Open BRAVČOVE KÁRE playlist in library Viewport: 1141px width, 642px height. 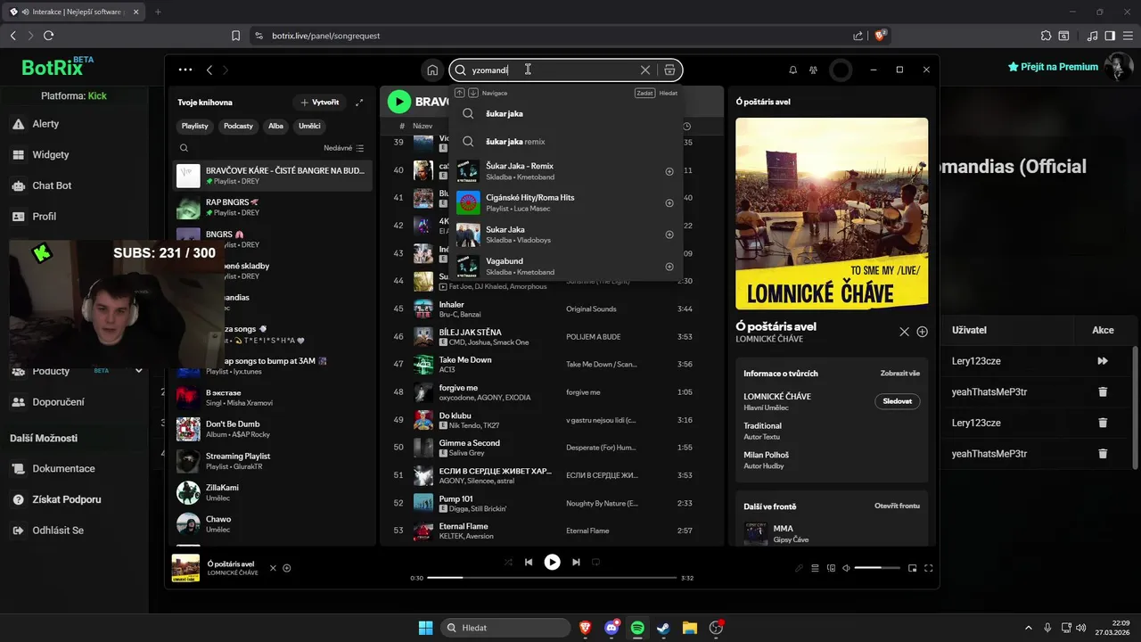click(272, 176)
